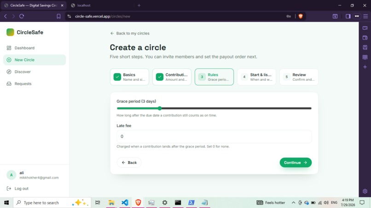Open Brave Shields lion icon
Image resolution: width=371 pixels, height=208 pixels.
301,16
